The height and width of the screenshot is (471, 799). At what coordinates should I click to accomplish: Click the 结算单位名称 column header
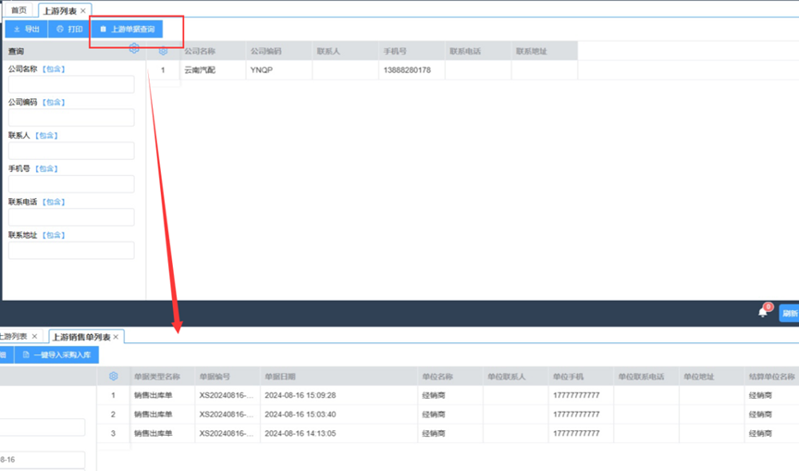[x=771, y=377]
